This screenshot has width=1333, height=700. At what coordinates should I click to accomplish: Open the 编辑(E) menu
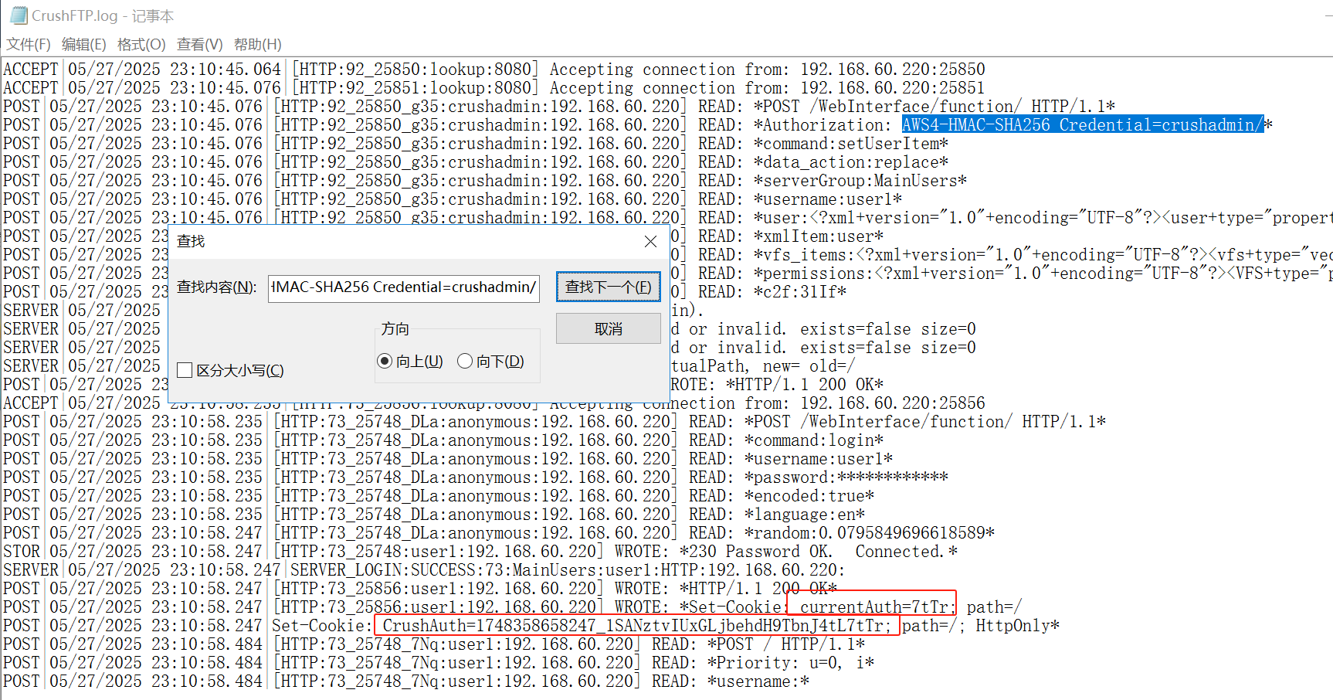84,45
